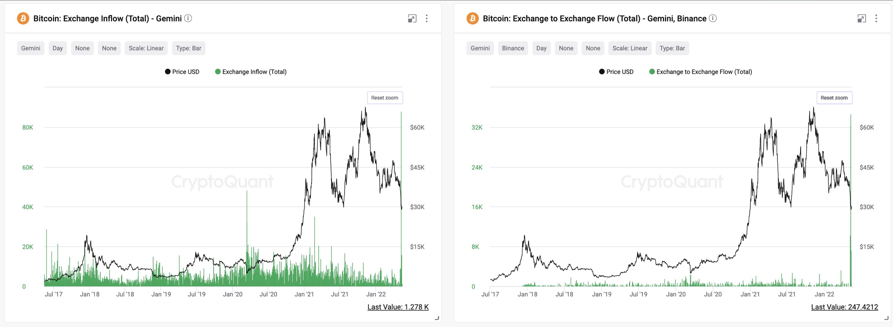
Task: Open the Type: Bar option on the Flow chart
Action: tap(672, 48)
